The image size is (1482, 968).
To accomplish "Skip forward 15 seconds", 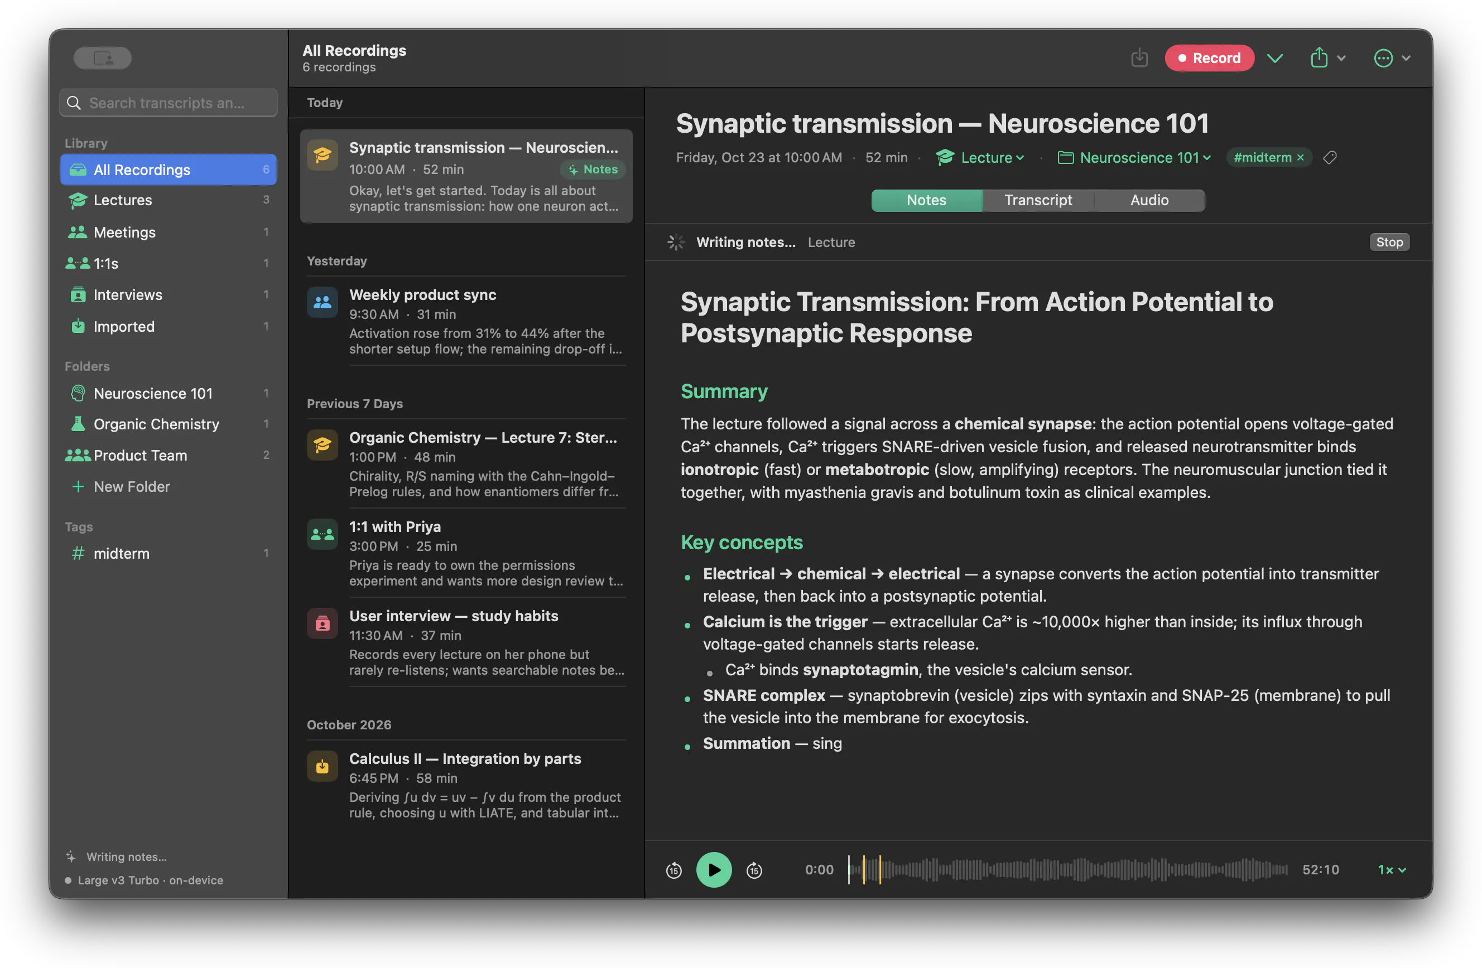I will tap(754, 870).
